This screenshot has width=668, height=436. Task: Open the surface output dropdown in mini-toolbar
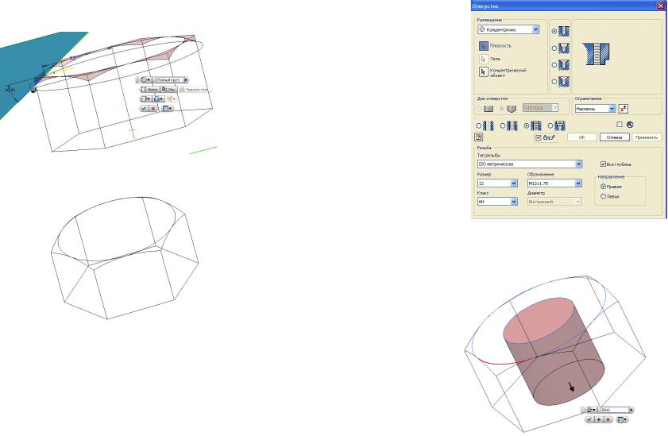point(172,98)
